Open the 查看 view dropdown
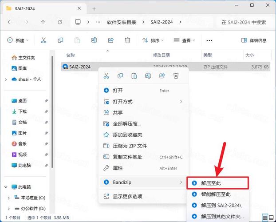 (184, 40)
